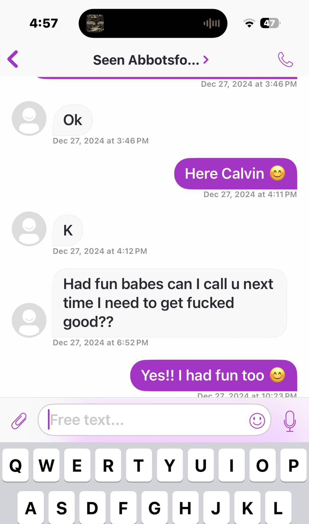Open the attachment paperclip icon
The image size is (309, 524).
(19, 421)
